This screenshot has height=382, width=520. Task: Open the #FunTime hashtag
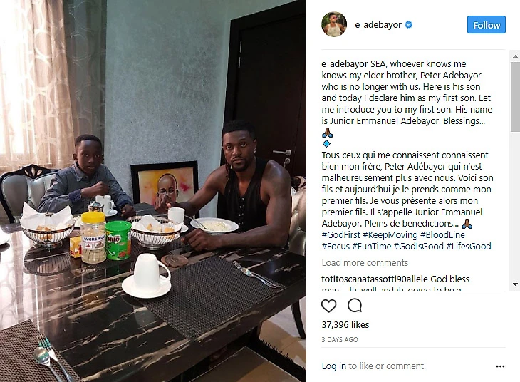(371, 247)
